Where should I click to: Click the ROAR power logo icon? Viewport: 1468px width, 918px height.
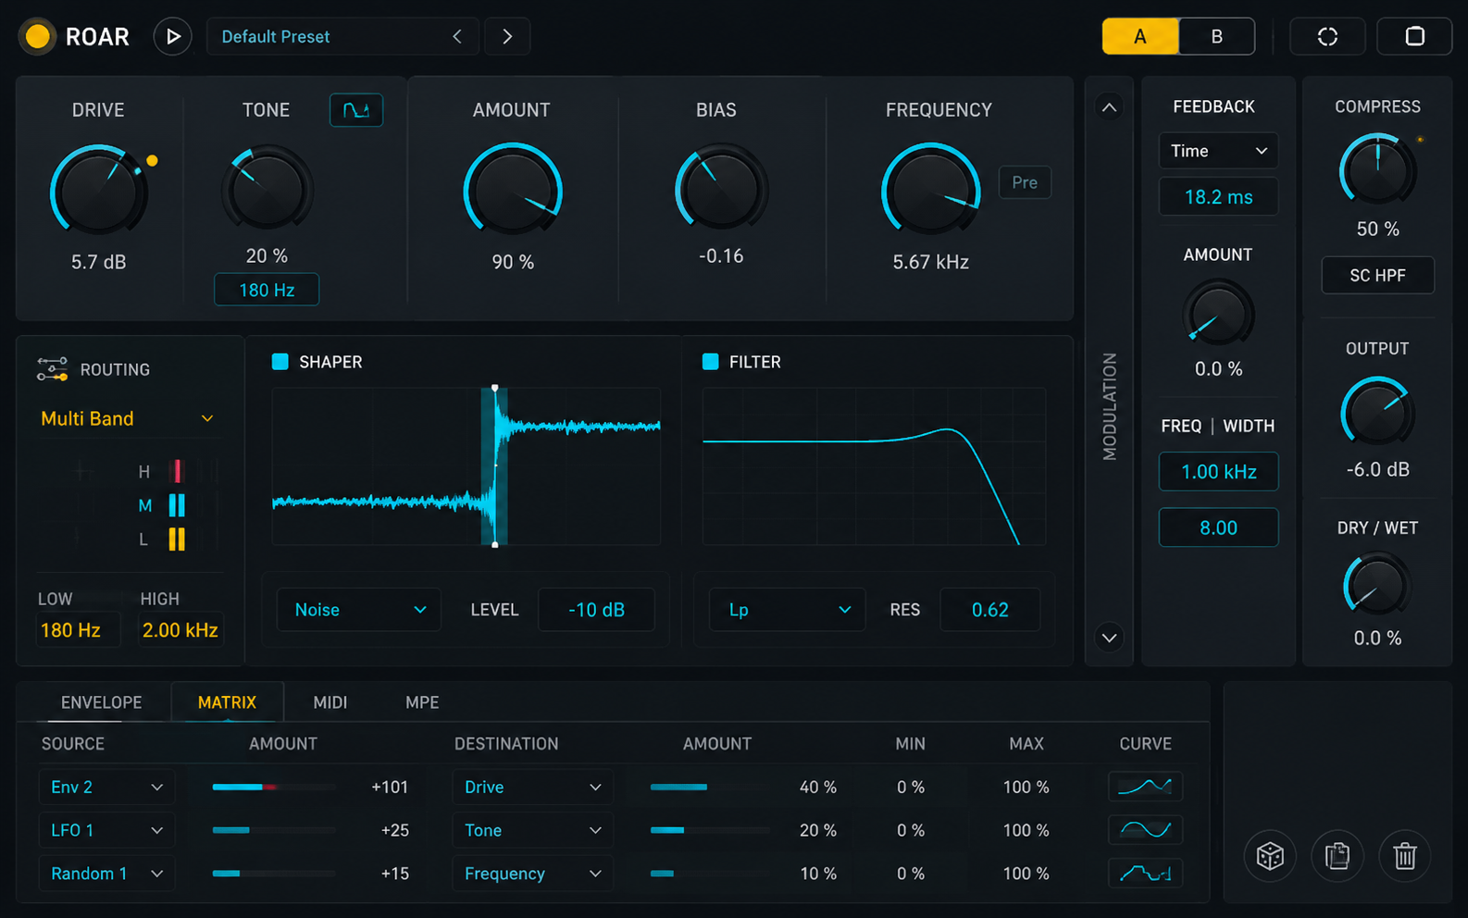tap(38, 37)
